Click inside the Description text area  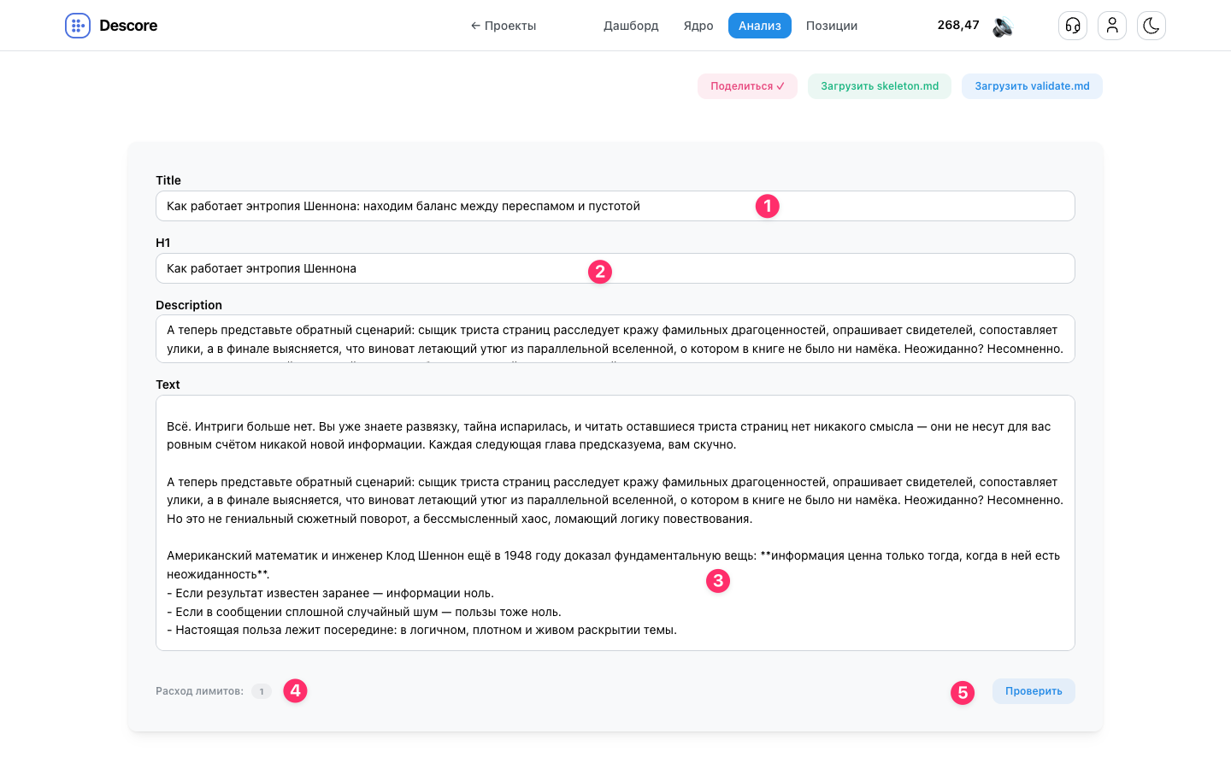[x=615, y=339]
